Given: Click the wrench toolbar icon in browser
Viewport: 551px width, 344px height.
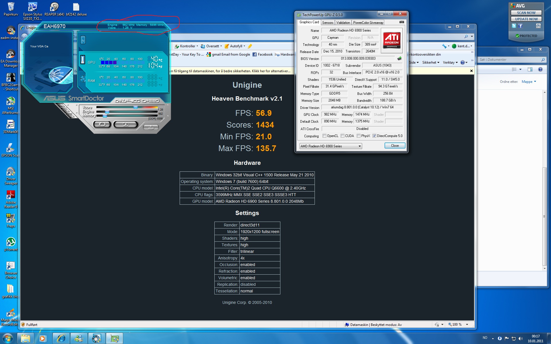Looking at the screenshot, I should tap(444, 46).
